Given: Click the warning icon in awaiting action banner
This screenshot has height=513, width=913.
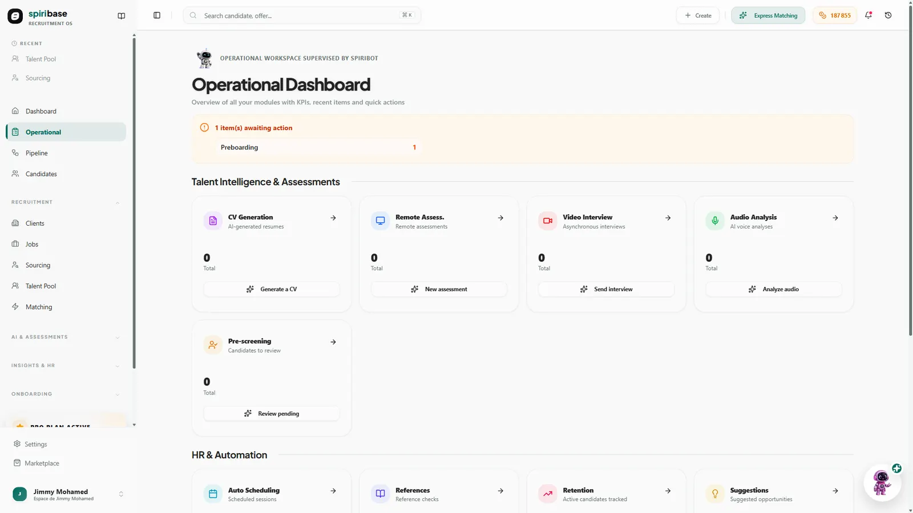Looking at the screenshot, I should 204,128.
